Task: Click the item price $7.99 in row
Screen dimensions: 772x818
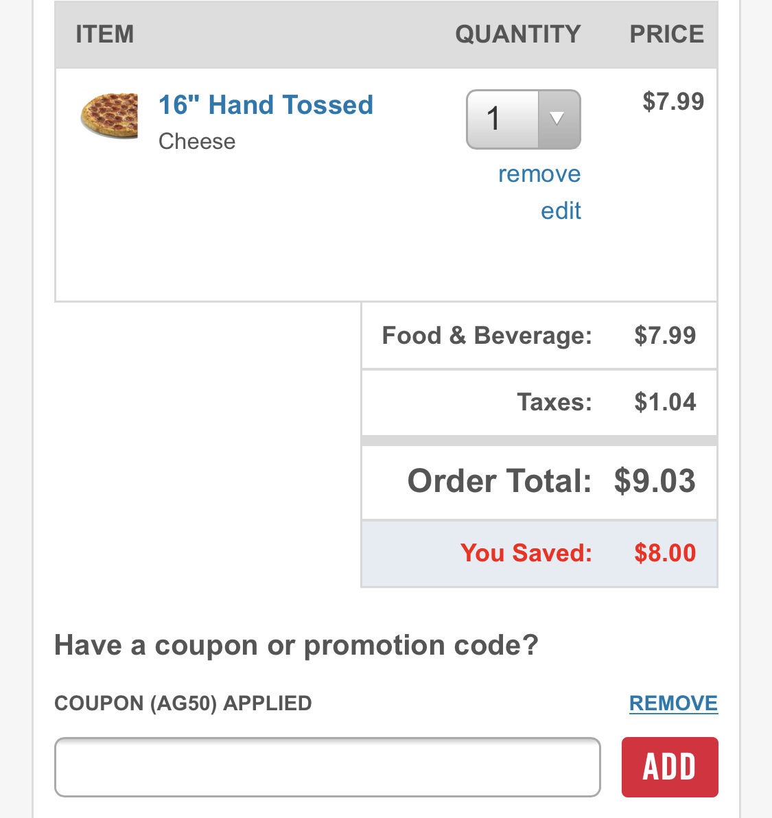Action: [x=673, y=101]
